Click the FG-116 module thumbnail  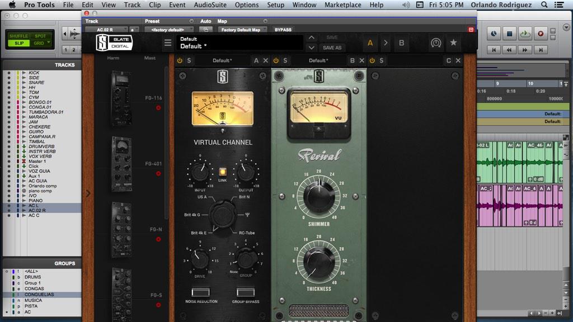pos(121,98)
